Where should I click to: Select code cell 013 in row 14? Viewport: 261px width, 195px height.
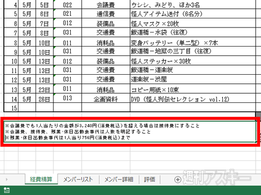pos(67,98)
